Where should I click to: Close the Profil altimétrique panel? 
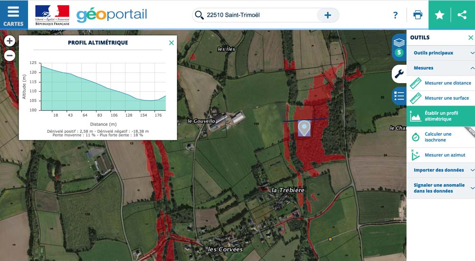[x=171, y=43]
